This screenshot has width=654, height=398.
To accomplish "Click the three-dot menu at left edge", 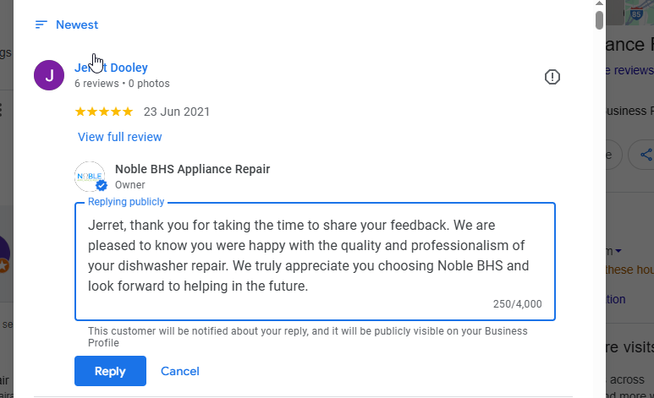I will click(2, 110).
